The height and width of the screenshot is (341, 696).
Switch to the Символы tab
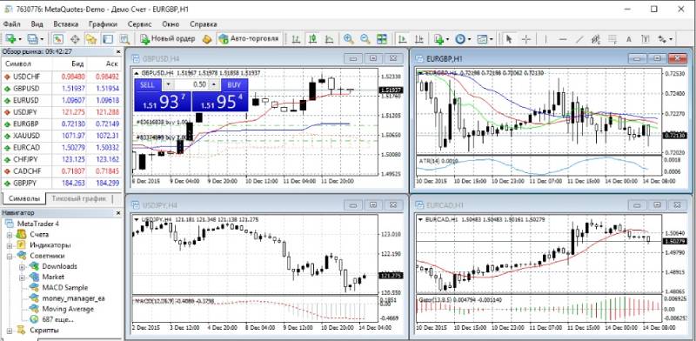[24, 198]
